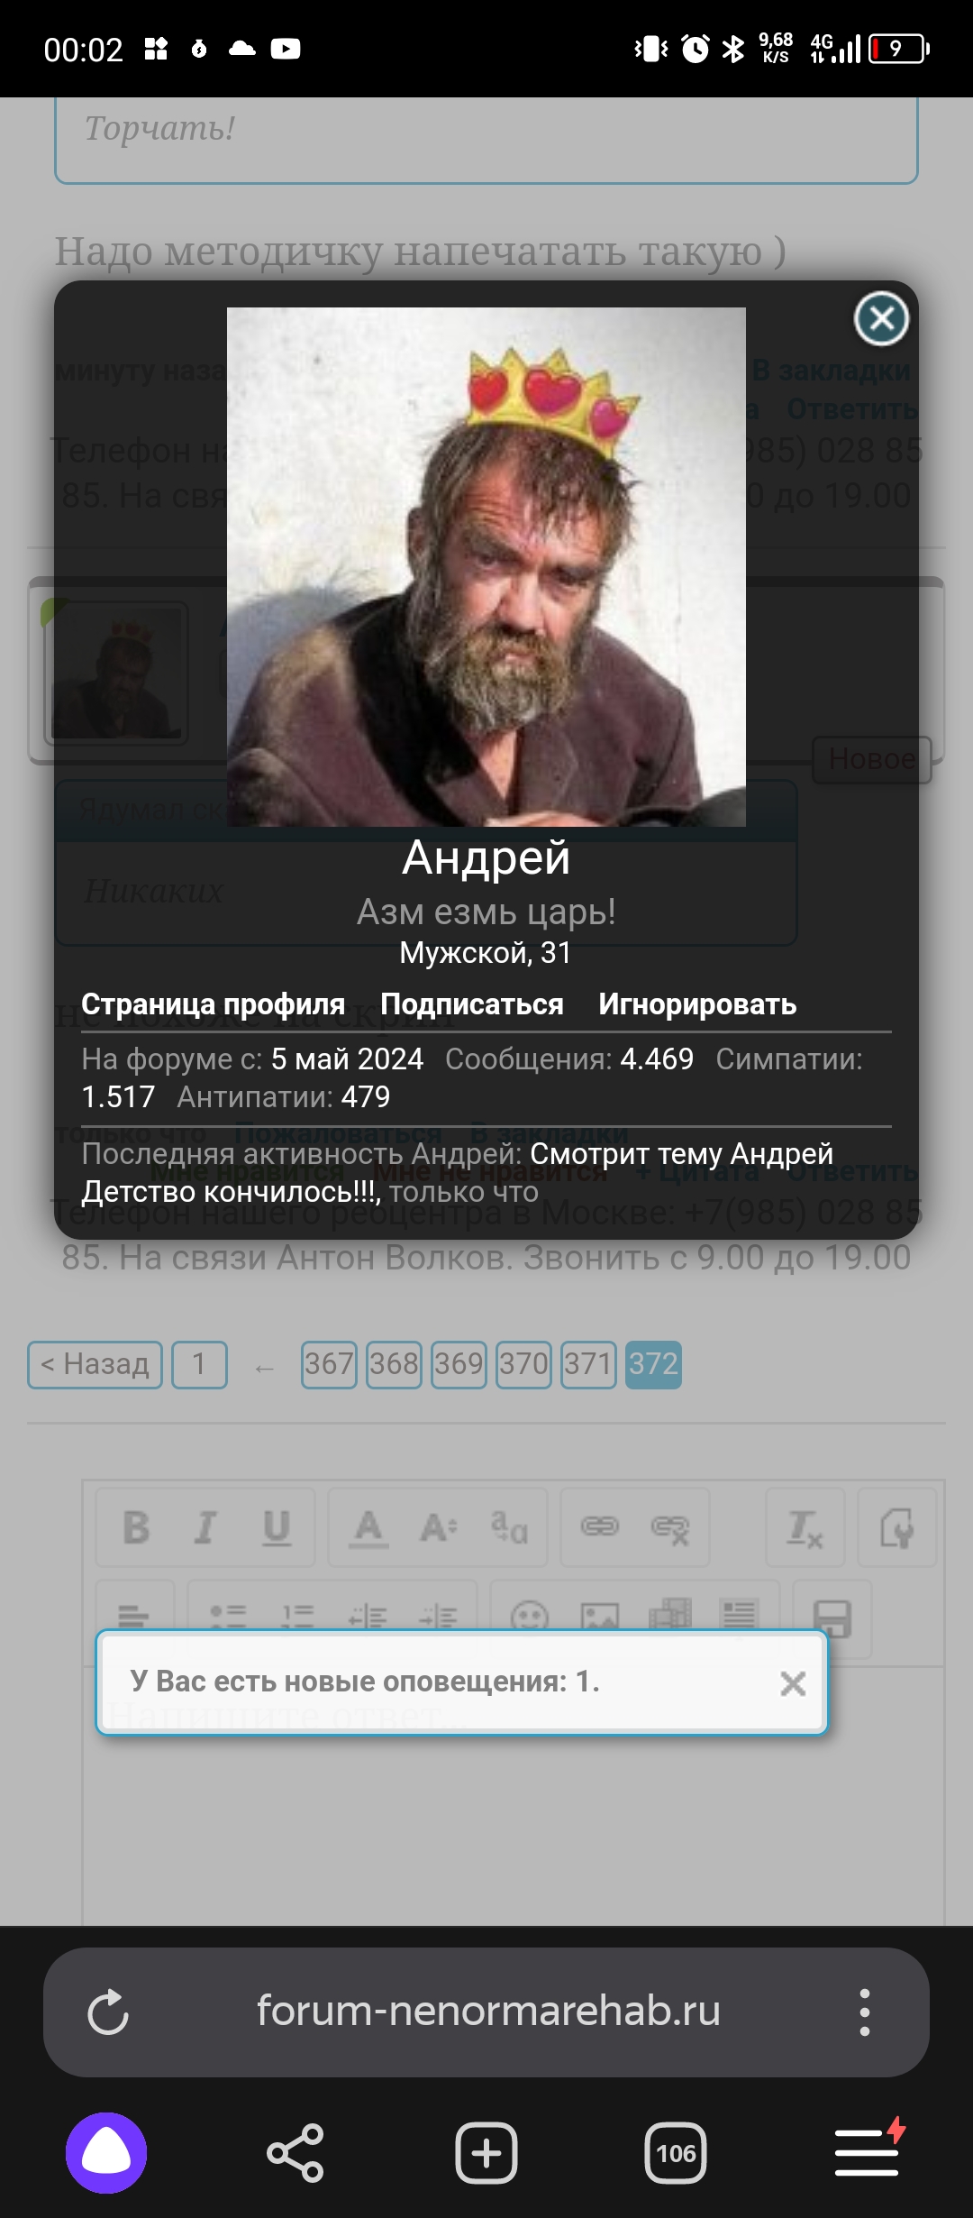Tap the Alice assistant icon
Viewport: 973px width, 2218px height.
106,2153
